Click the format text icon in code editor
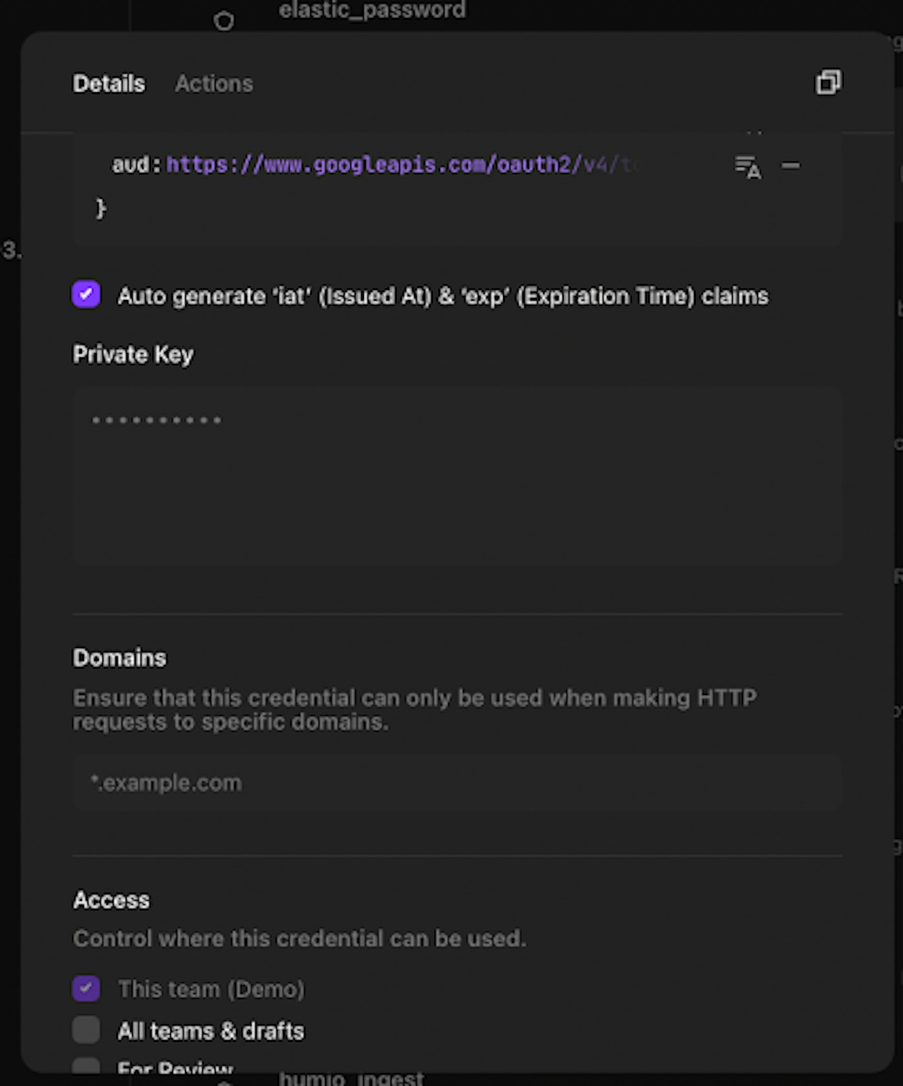This screenshot has height=1086, width=903. click(x=748, y=166)
